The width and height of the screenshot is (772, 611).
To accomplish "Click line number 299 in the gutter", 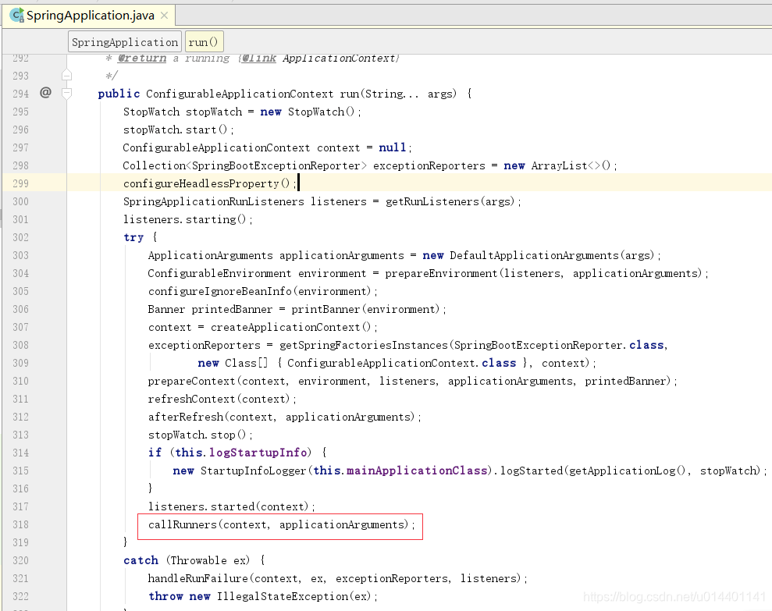I will [20, 183].
